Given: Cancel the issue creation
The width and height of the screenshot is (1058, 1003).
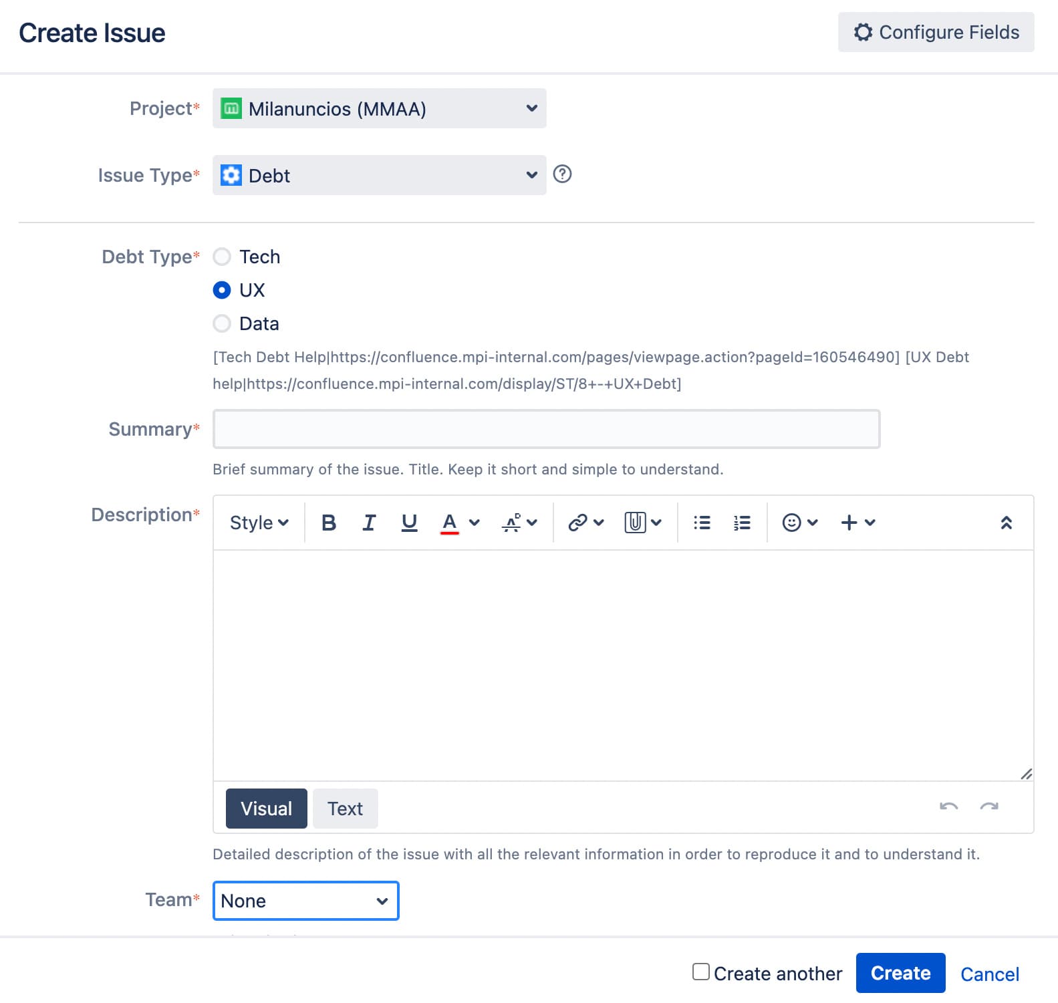Looking at the screenshot, I should (x=990, y=974).
